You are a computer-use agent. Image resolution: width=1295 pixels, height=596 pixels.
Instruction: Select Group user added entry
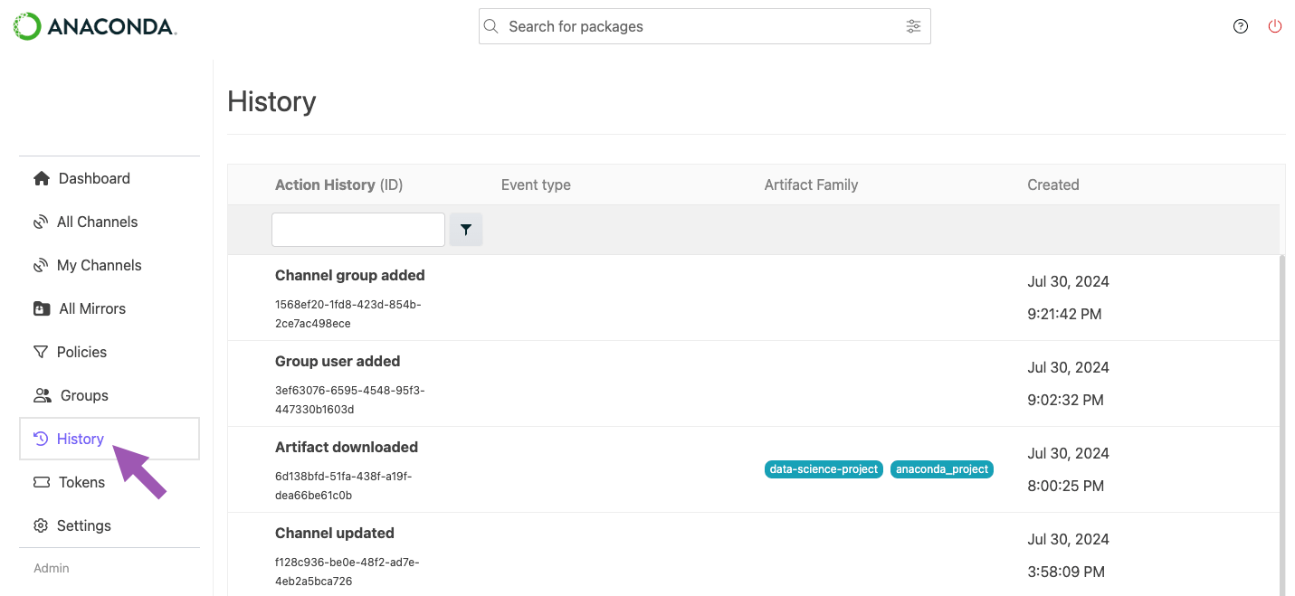[x=338, y=361]
